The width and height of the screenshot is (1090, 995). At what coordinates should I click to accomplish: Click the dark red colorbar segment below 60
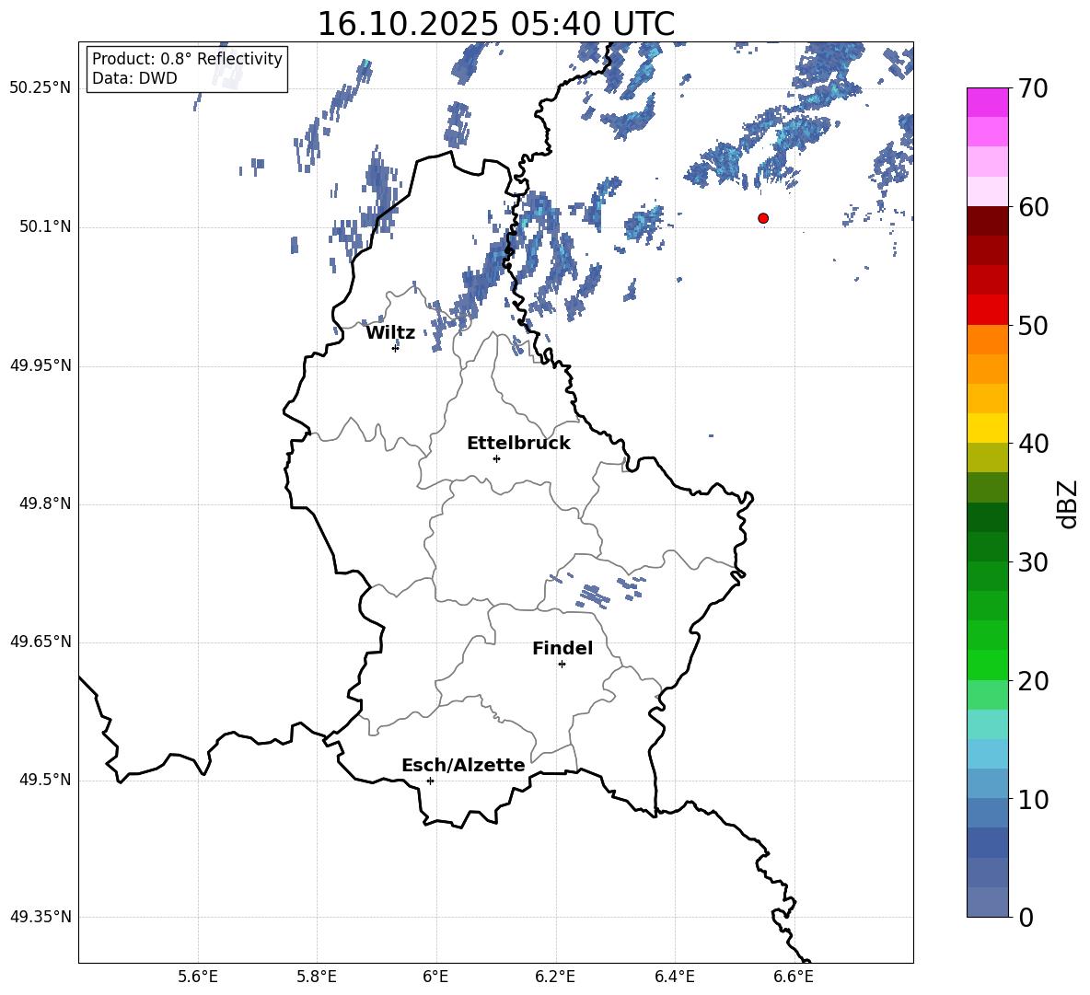987,220
